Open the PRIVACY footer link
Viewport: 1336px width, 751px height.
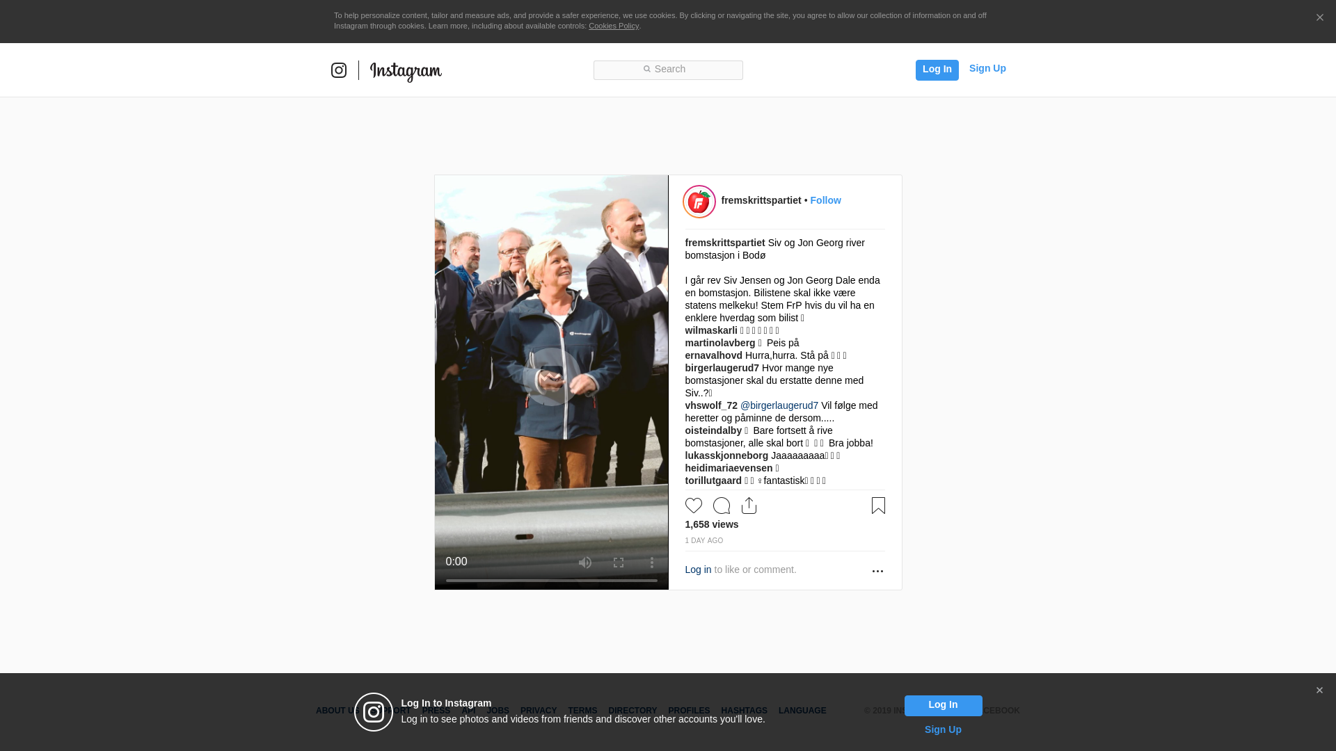click(539, 711)
